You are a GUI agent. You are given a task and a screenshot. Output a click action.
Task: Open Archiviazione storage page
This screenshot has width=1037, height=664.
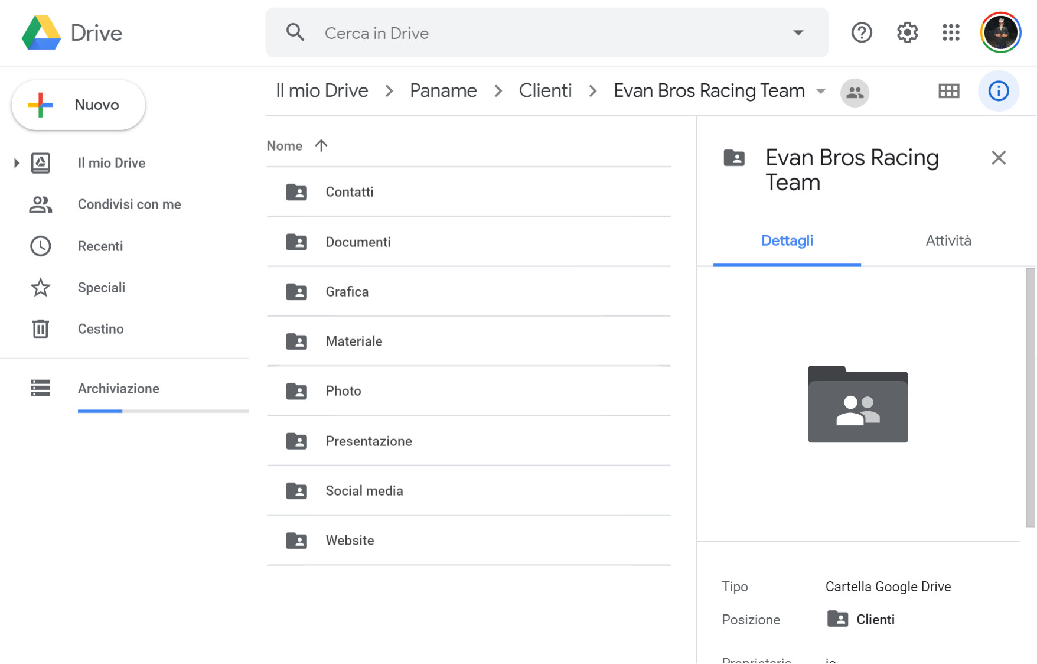click(x=119, y=389)
